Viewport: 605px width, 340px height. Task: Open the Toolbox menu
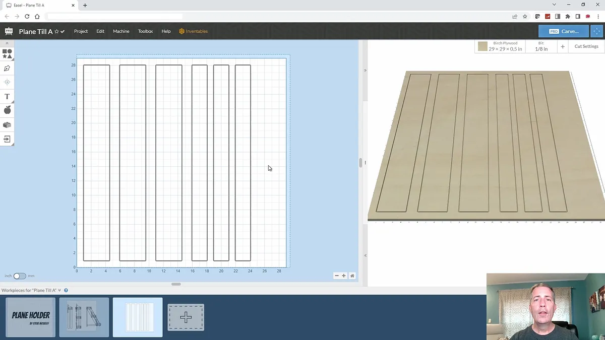(145, 31)
